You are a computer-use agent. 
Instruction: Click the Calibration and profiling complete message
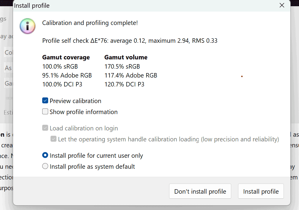click(90, 23)
